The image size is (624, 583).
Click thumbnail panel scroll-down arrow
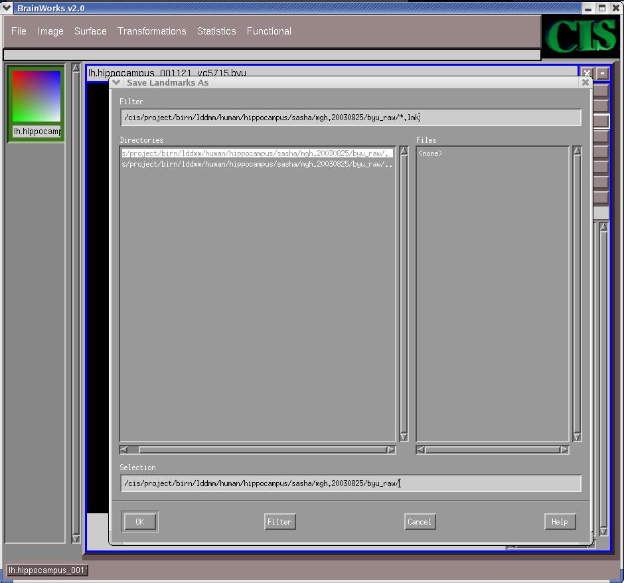point(76,539)
